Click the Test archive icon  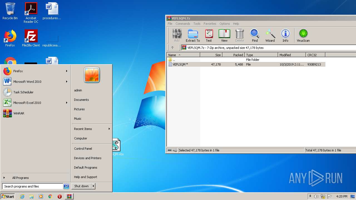click(x=209, y=36)
